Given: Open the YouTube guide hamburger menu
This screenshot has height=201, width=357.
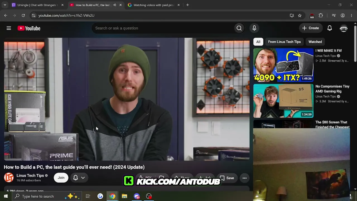Looking at the screenshot, I should tap(9, 28).
